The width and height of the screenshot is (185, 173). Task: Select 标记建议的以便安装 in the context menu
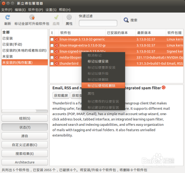point(103,107)
